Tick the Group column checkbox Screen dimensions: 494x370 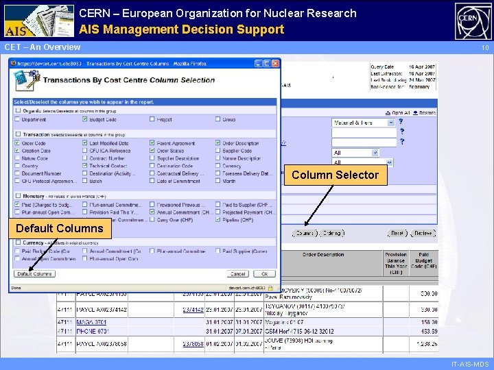click(217, 119)
